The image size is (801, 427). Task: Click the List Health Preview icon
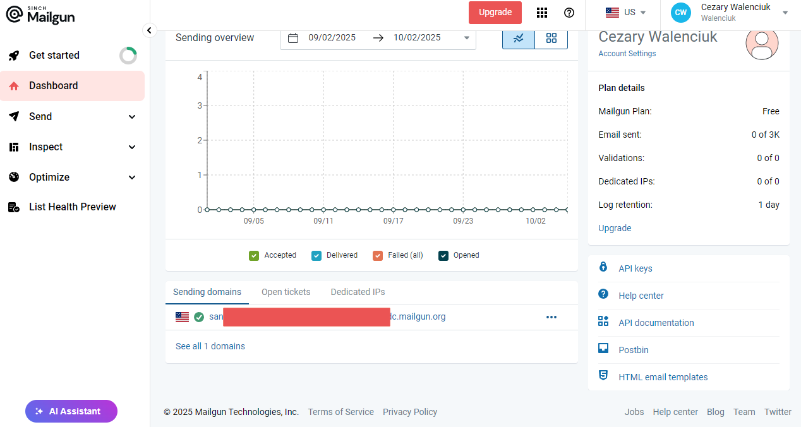click(x=14, y=207)
